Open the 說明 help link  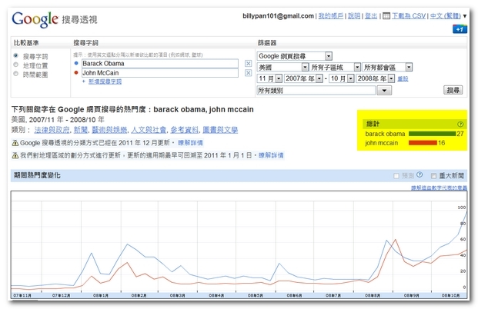pyautogui.click(x=354, y=16)
